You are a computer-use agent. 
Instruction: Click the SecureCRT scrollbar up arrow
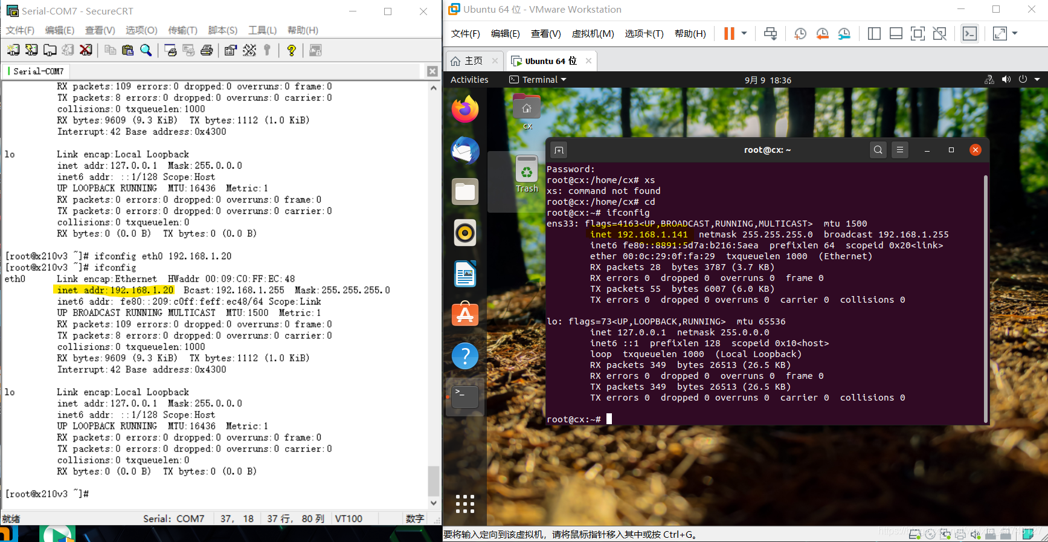coord(433,88)
